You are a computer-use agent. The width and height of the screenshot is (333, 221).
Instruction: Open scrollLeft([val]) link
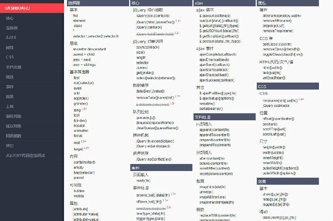click(x=274, y=134)
